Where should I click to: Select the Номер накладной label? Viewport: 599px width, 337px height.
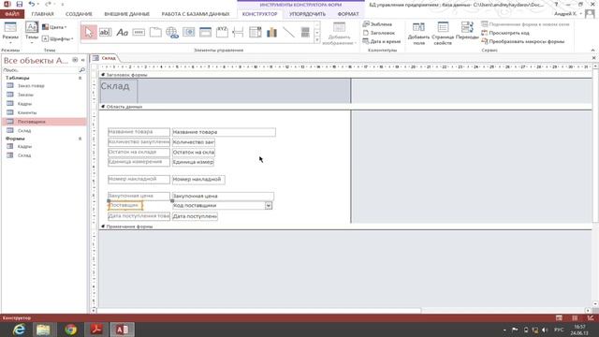pos(139,179)
